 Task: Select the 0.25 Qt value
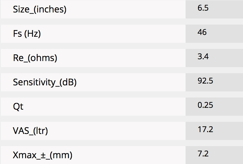(x=205, y=105)
